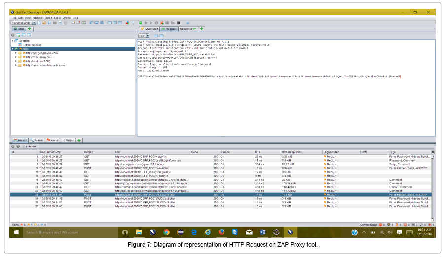Screen dimensions: 447x257
Task: Click the Options gear icon in the toolbar
Action: [66, 23]
